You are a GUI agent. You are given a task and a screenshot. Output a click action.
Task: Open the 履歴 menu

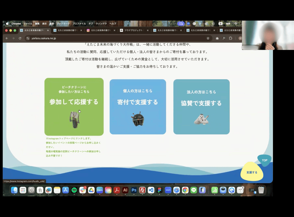[51, 24]
